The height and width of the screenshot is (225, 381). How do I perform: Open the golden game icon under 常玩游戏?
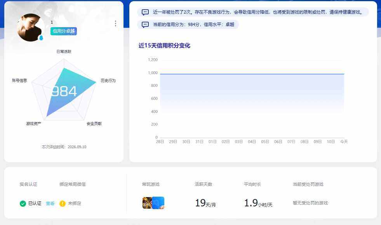pyautogui.click(x=147, y=203)
